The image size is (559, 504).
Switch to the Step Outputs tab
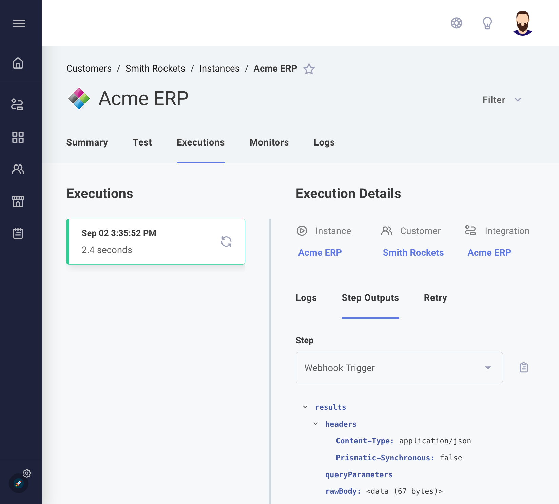pos(370,298)
